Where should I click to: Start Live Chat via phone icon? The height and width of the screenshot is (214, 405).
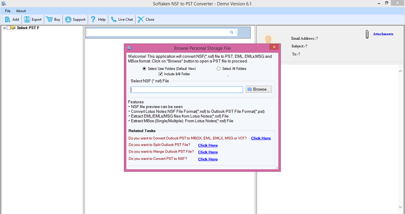click(x=114, y=19)
